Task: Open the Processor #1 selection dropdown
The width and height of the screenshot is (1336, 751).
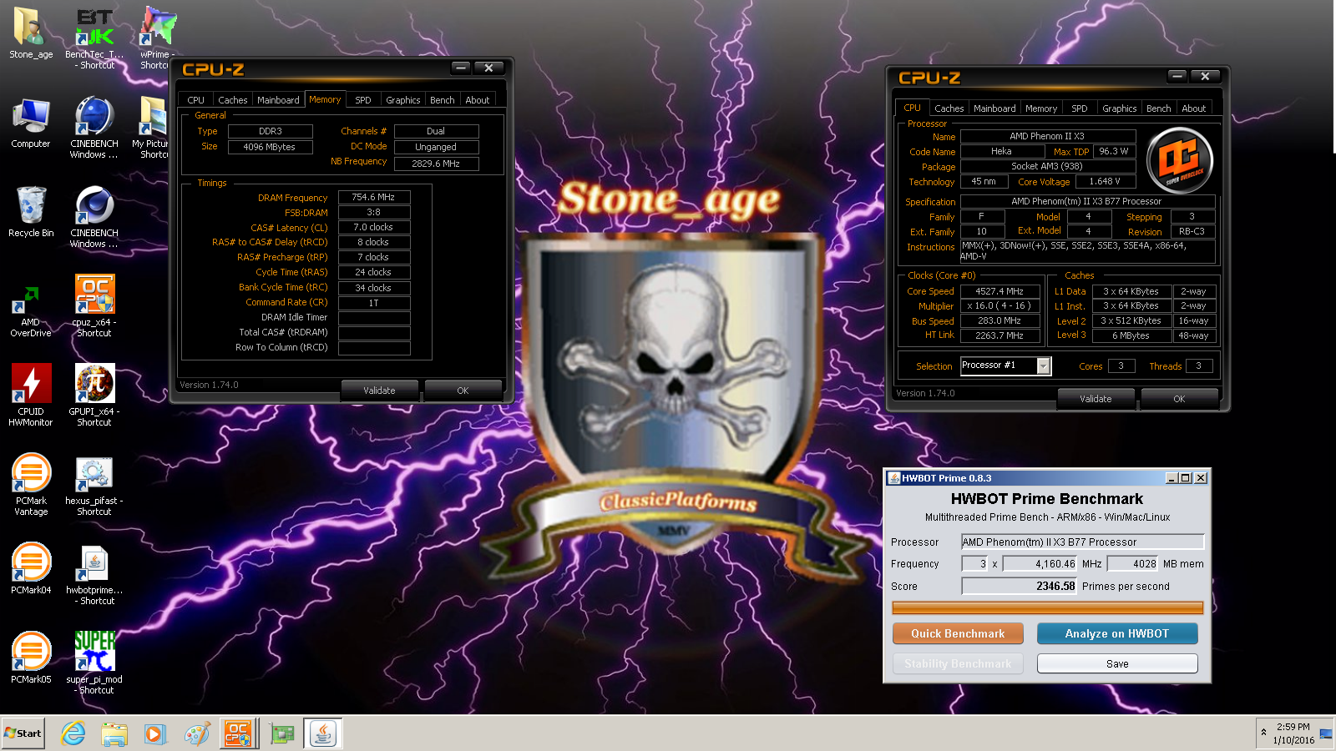Action: (1005, 365)
